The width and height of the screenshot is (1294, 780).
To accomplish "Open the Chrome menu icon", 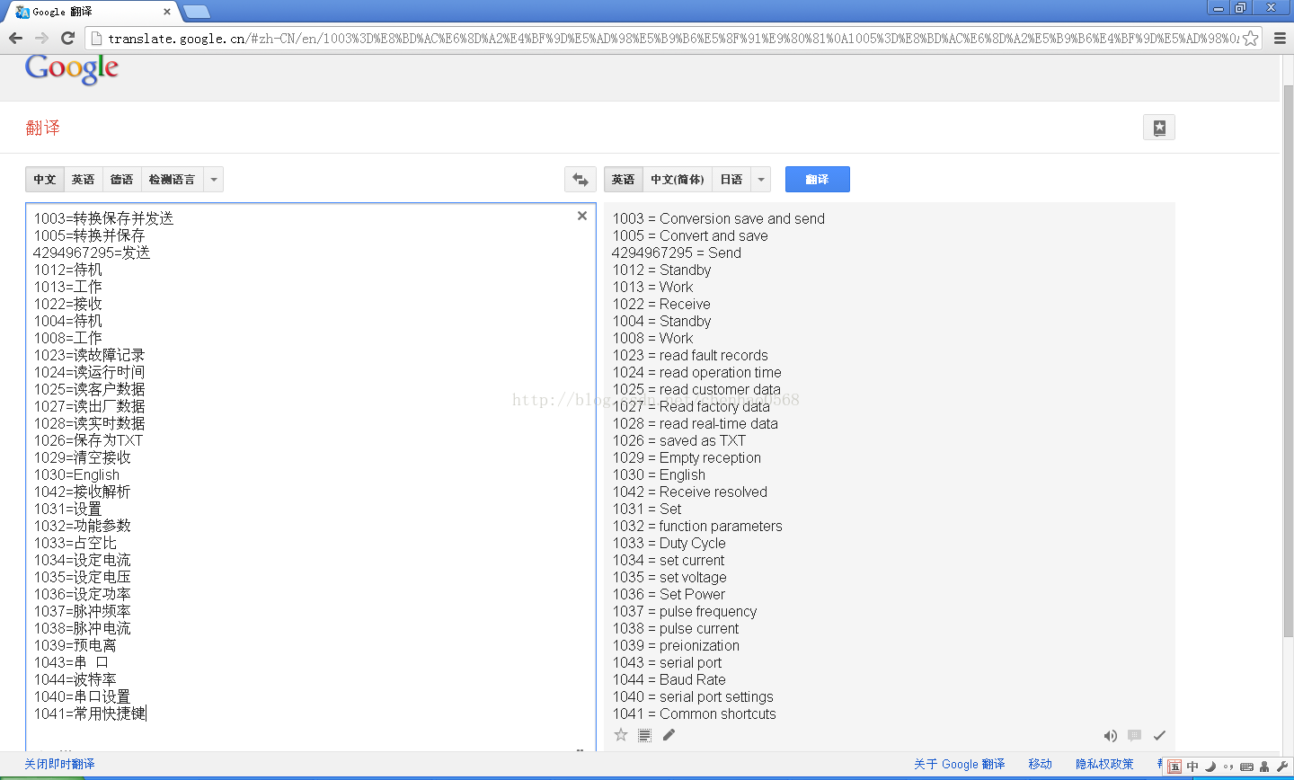I will pos(1280,38).
